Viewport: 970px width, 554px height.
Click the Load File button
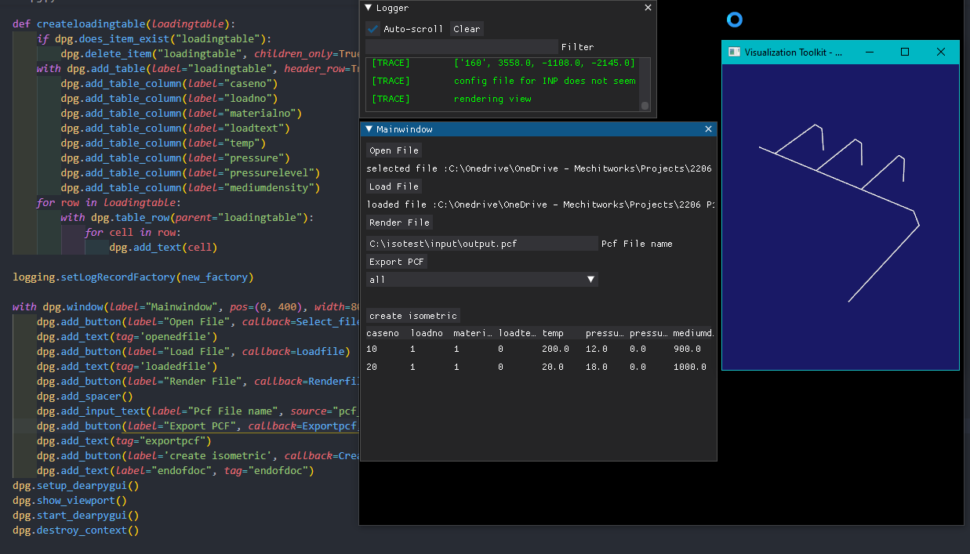[394, 186]
